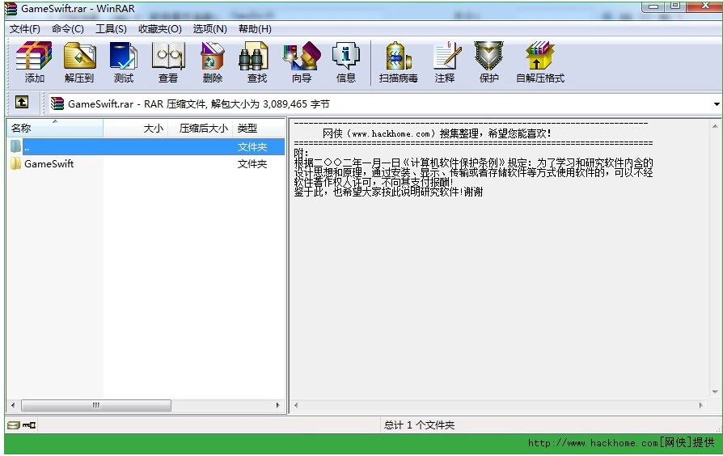Viewport: 723px width, 456px height.
Task: Open the 选项(N) menu
Action: (x=209, y=29)
